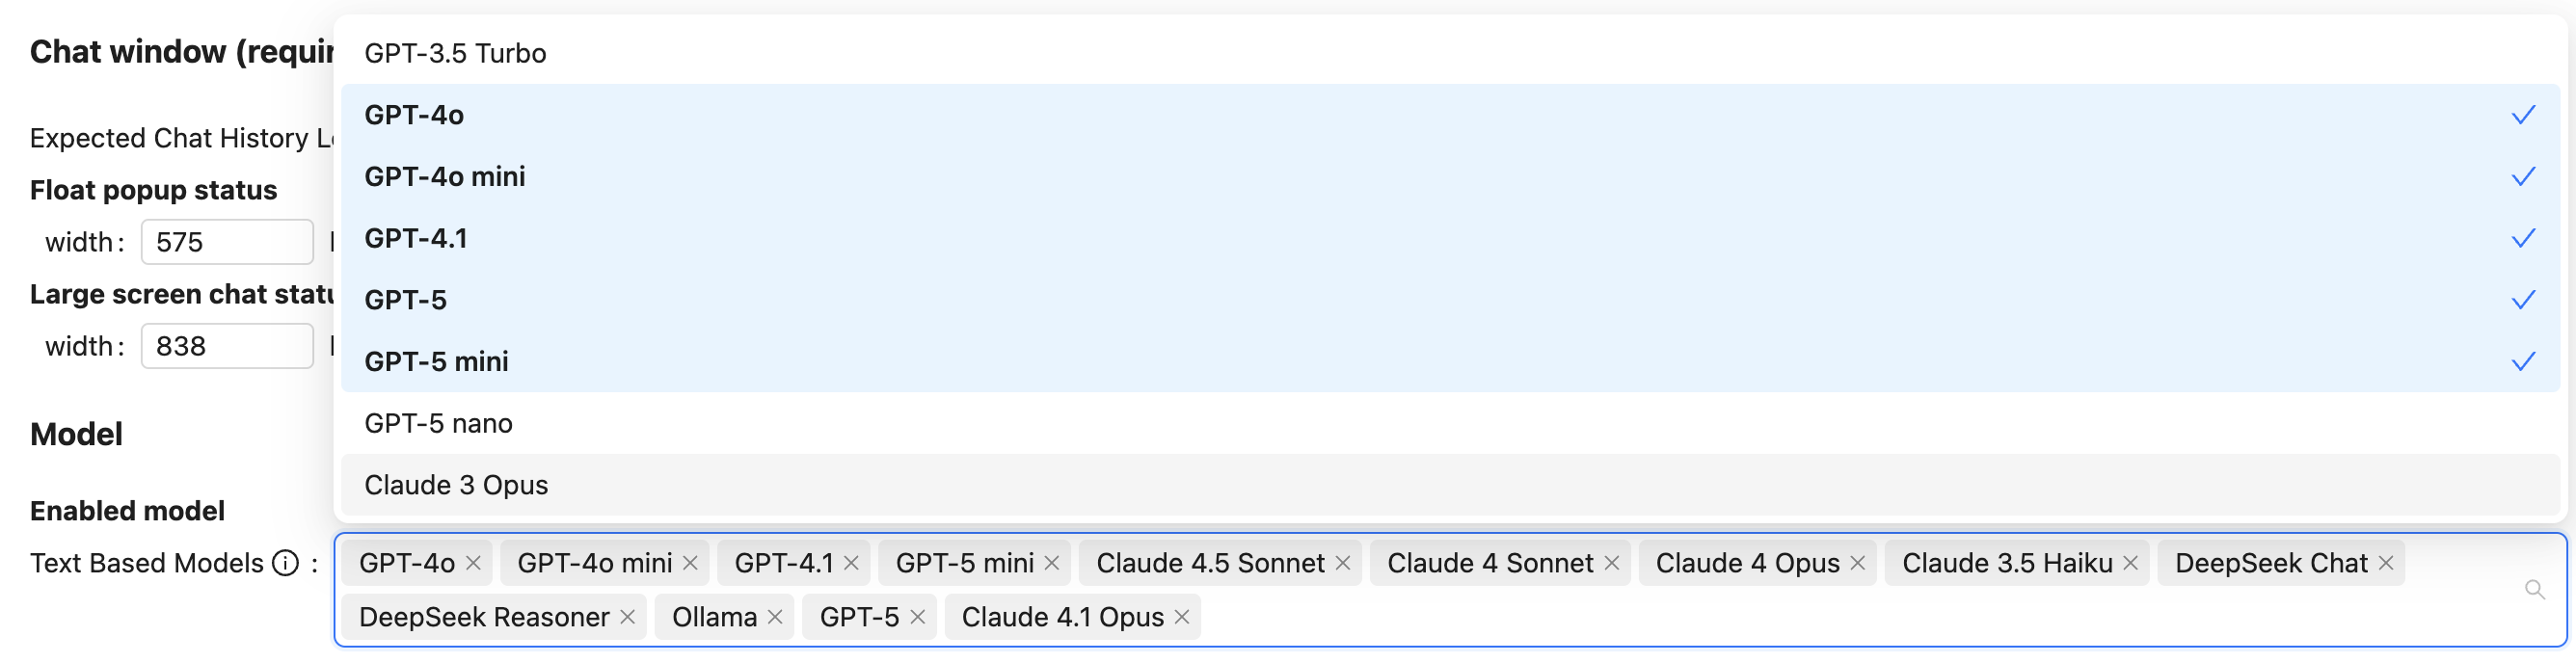Remove the DeepSeek Reasoner tag
Image resolution: width=2576 pixels, height=663 pixels.
tap(628, 617)
